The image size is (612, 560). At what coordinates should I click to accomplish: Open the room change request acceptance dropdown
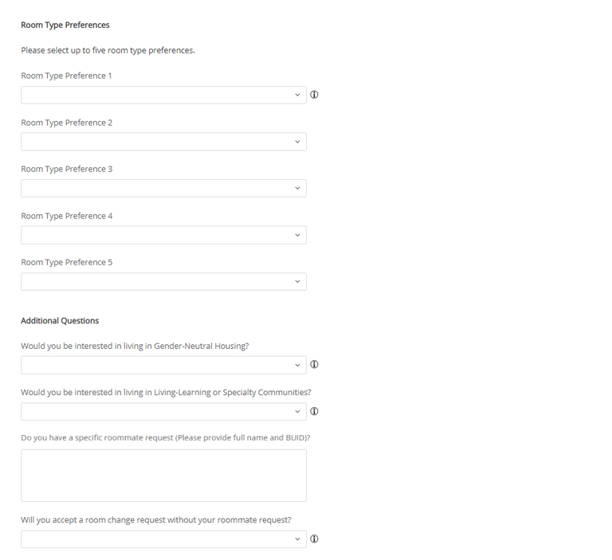click(163, 539)
